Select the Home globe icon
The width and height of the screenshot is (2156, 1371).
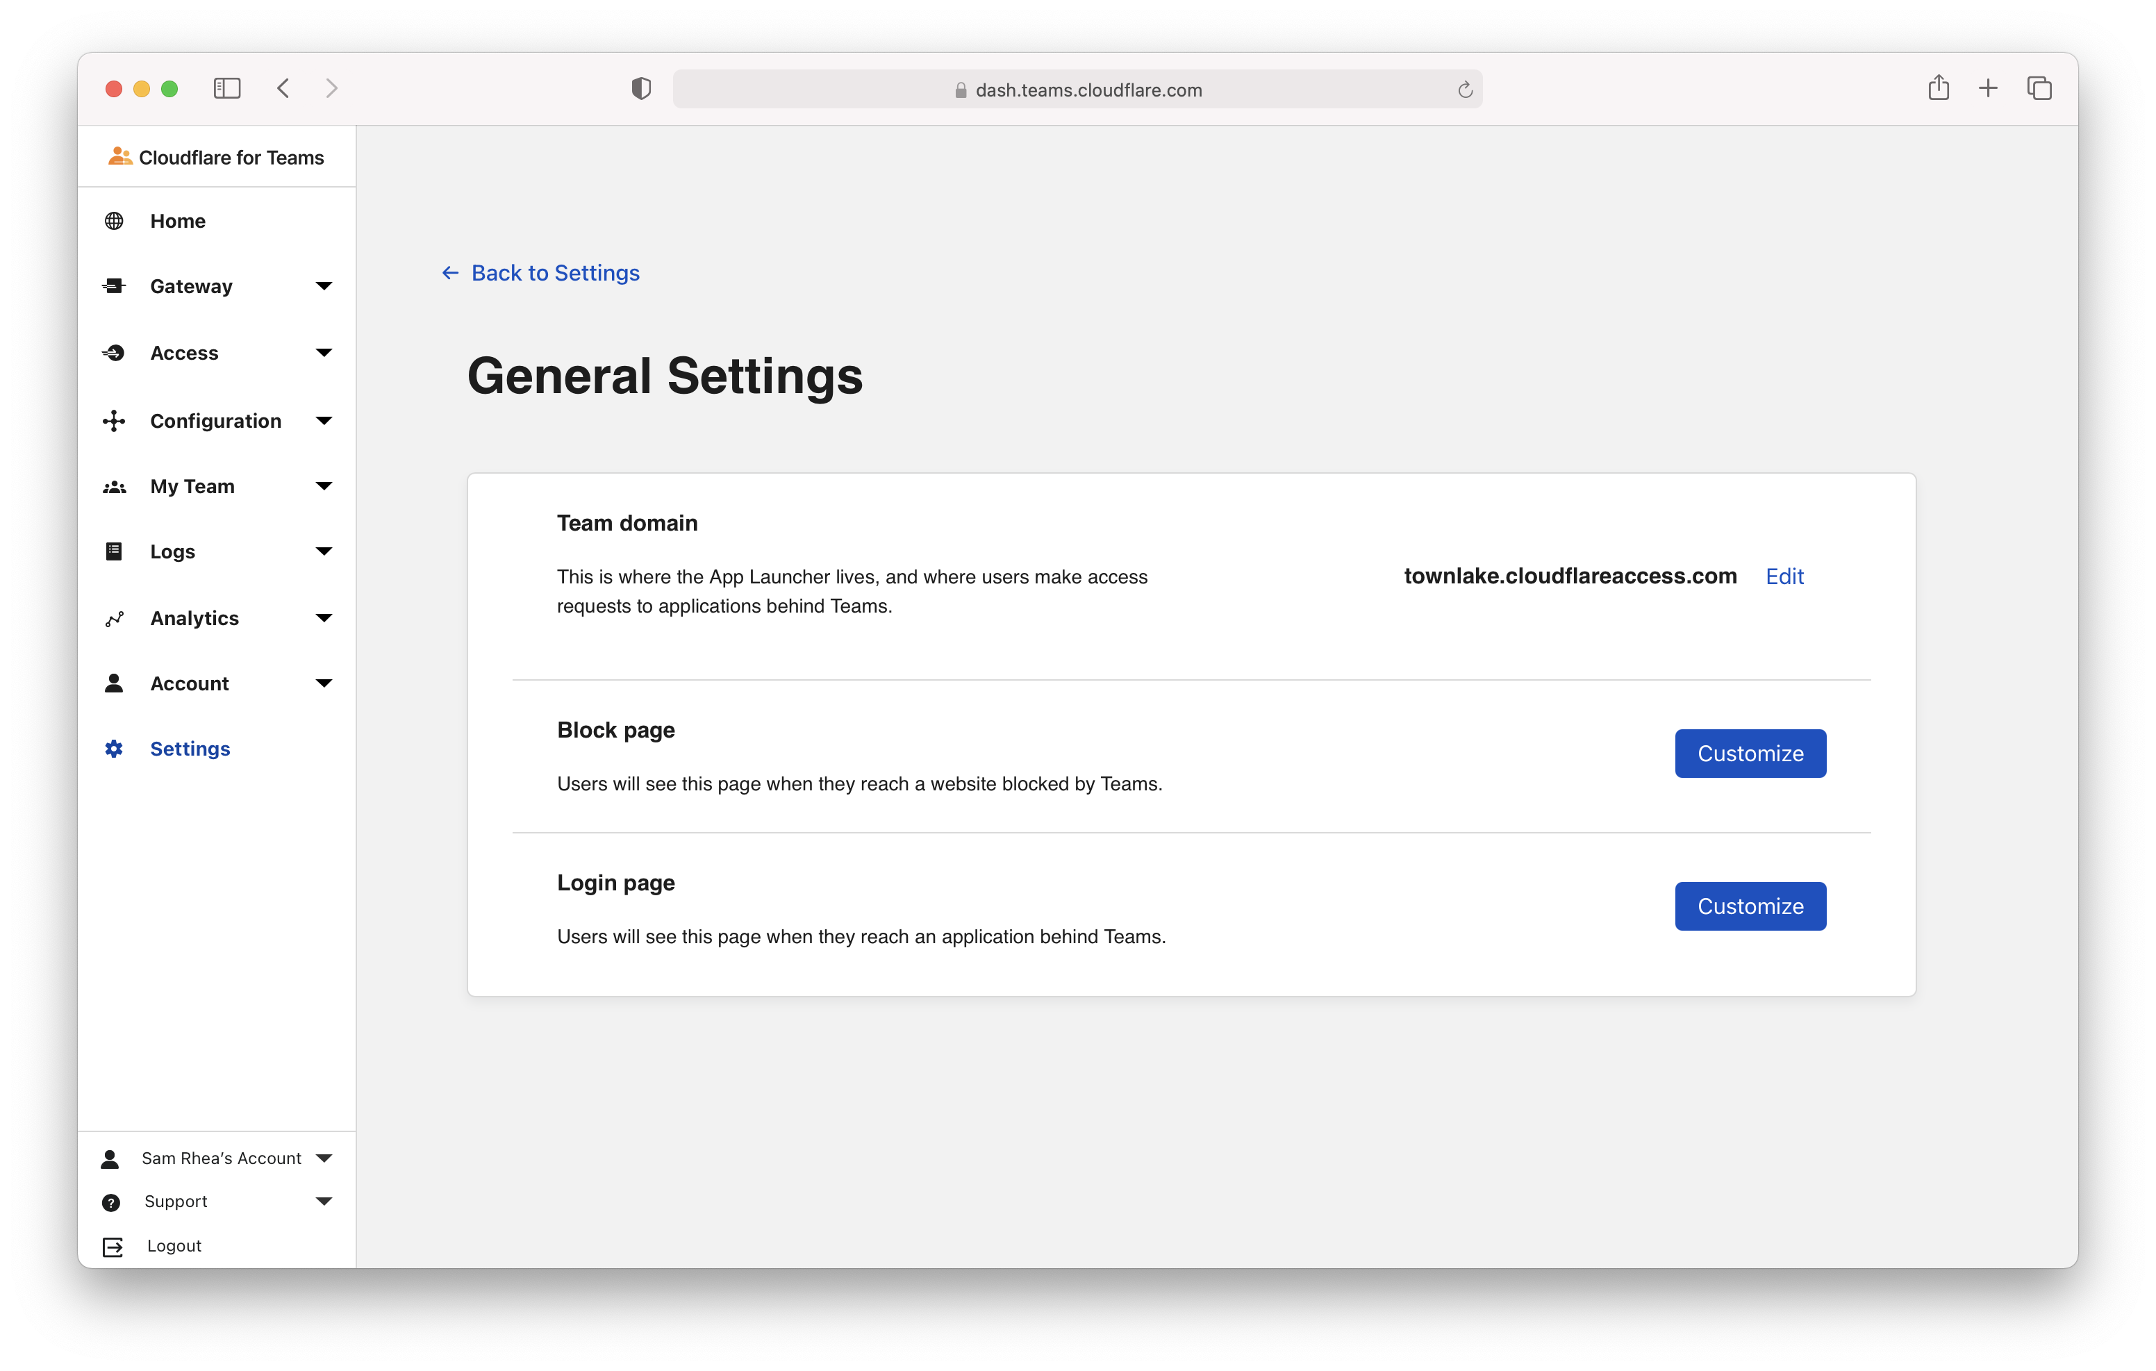click(x=115, y=220)
